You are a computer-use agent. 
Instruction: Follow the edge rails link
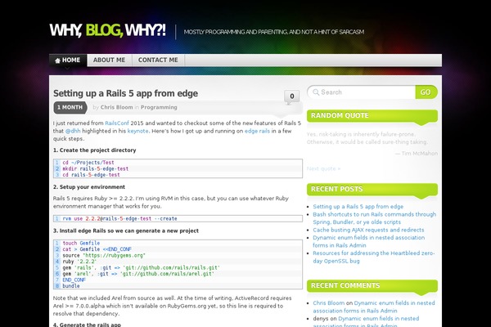tap(257, 131)
